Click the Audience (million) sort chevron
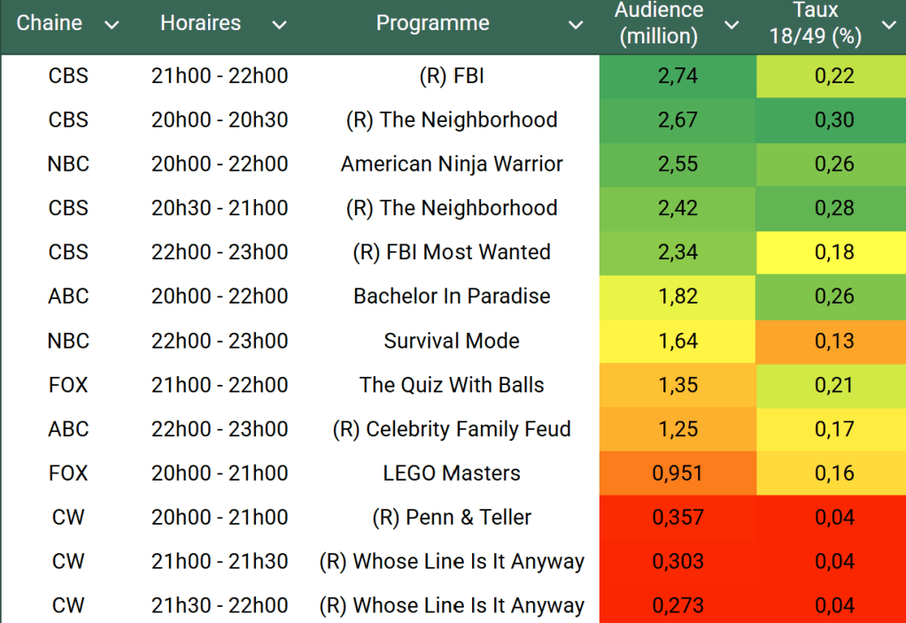This screenshot has width=906, height=623. [732, 25]
